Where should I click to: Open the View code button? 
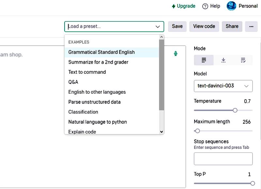pos(204,26)
